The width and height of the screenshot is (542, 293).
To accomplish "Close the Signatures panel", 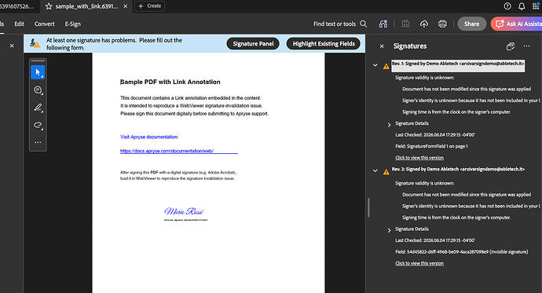I will tap(382, 46).
